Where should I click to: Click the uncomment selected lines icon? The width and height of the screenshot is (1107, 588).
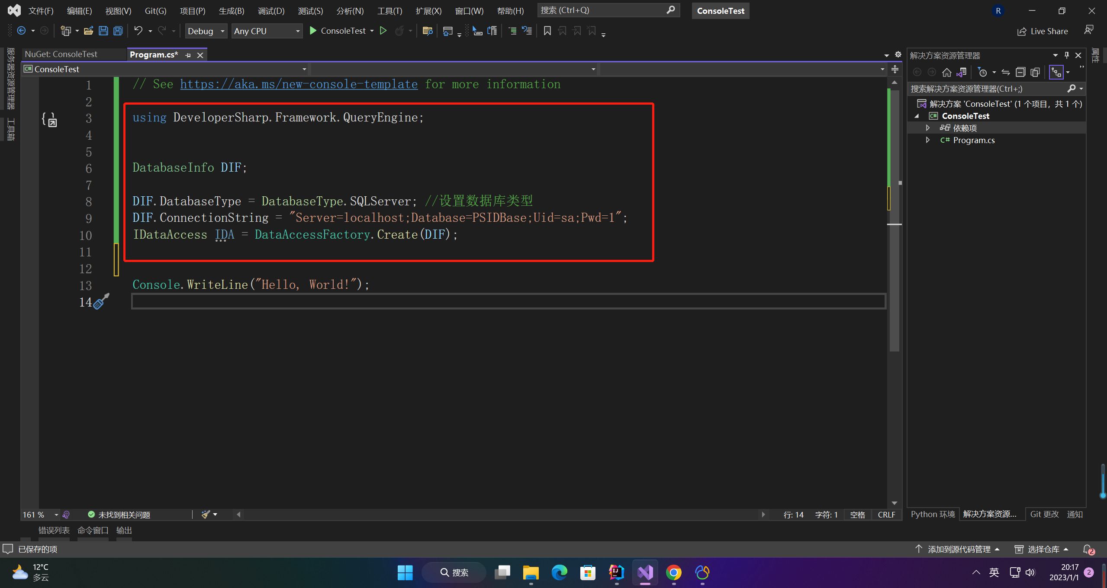click(x=527, y=31)
